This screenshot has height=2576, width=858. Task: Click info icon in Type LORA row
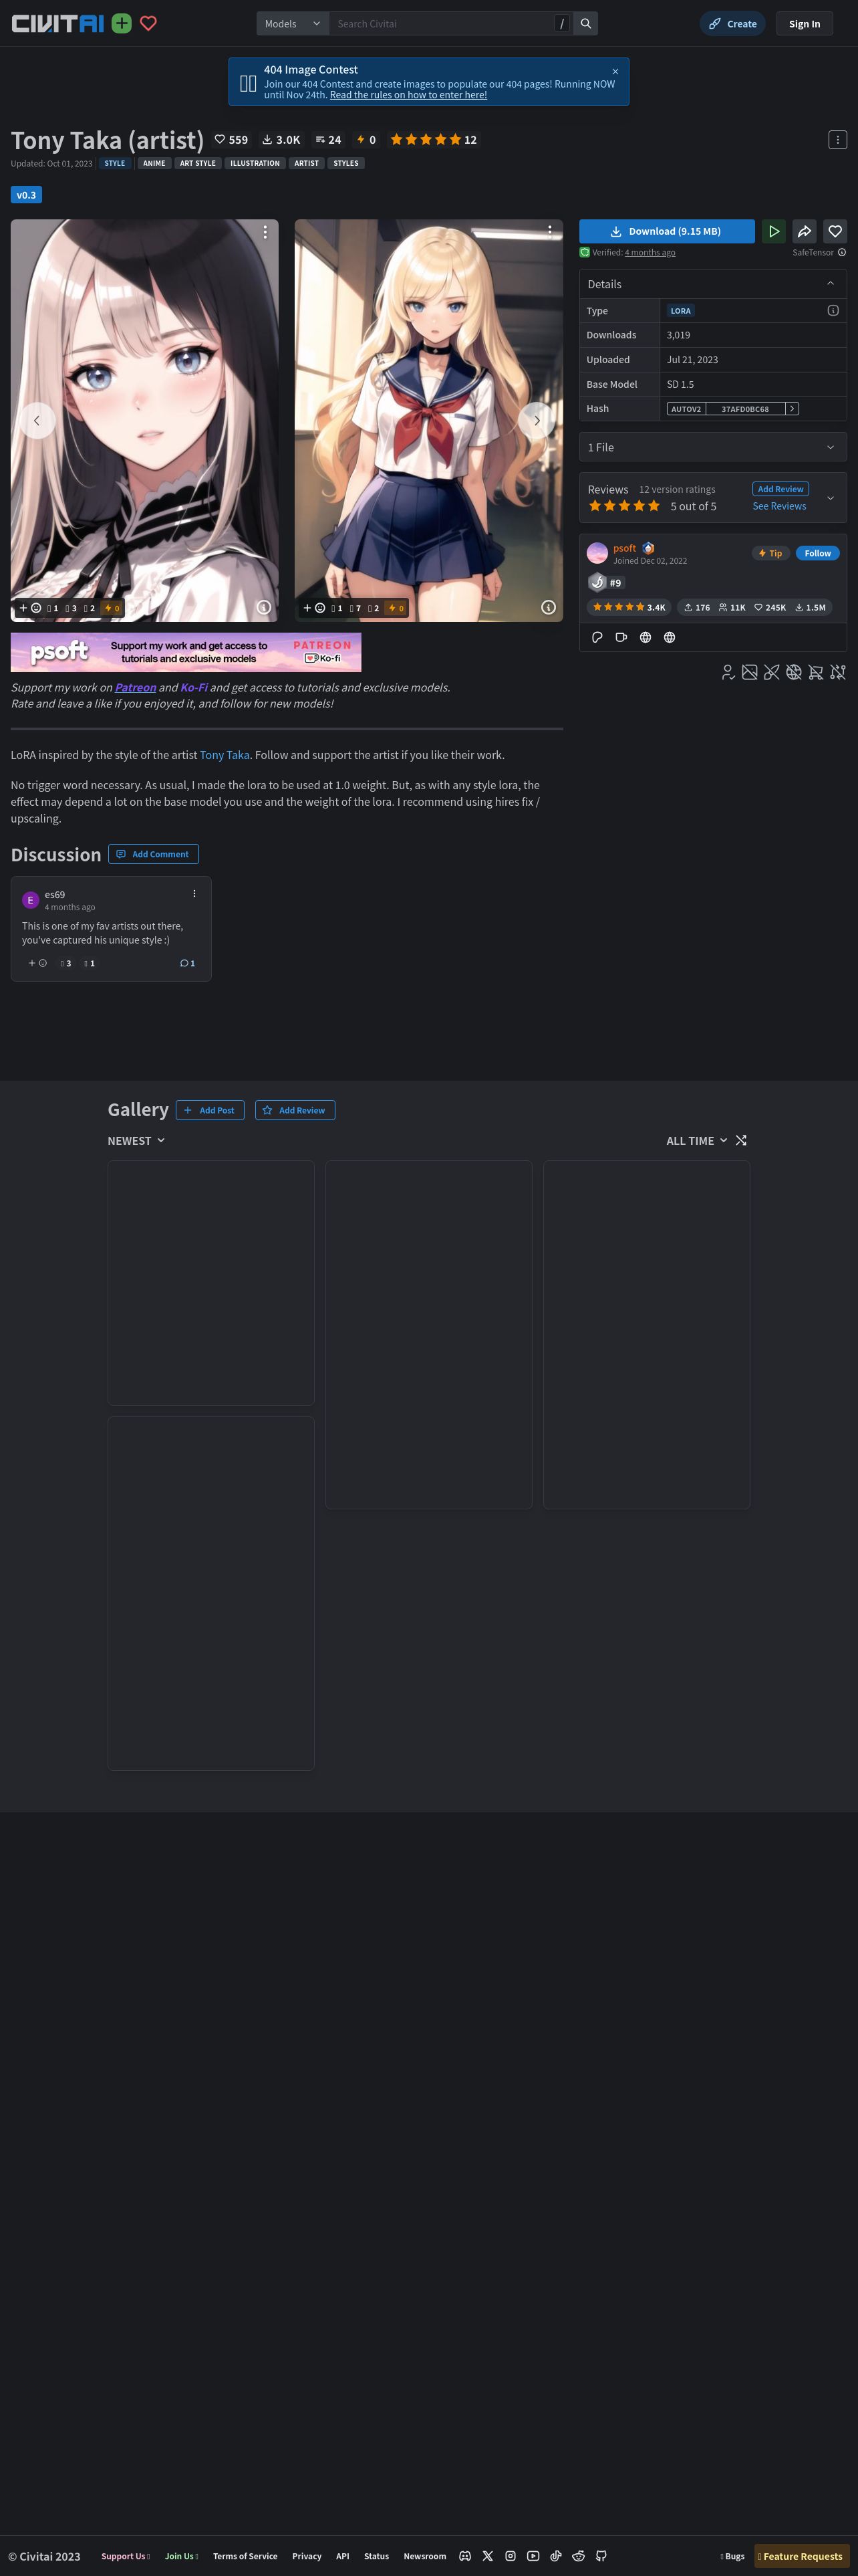[x=833, y=310]
